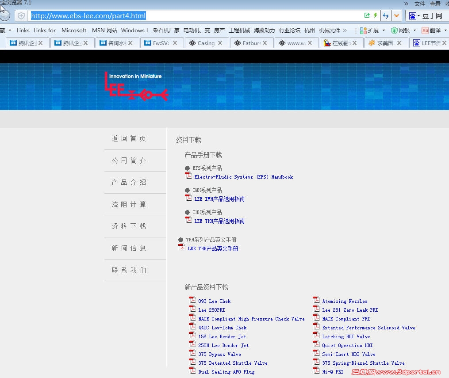This screenshot has width=449, height=378.
Task: Click the blue refresh arrows icon
Action: click(x=386, y=15)
